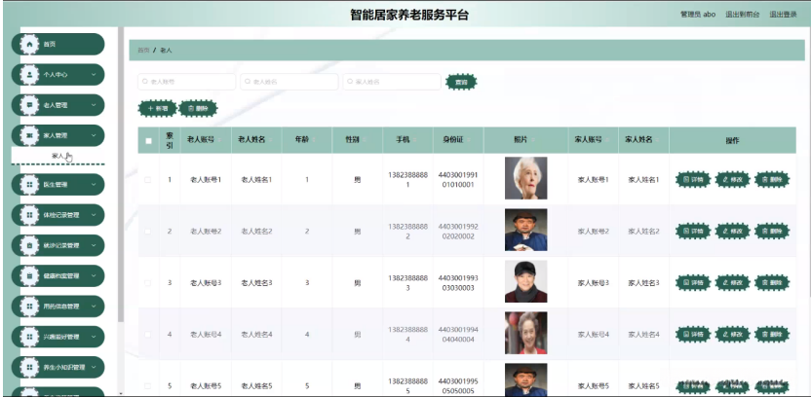Click 修改 for 老人姓名4 row

coord(732,335)
